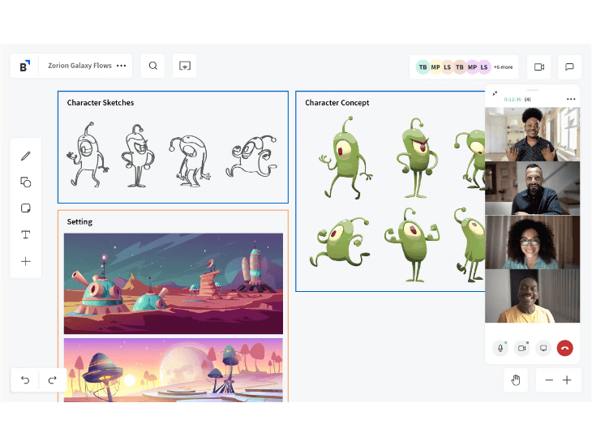The width and height of the screenshot is (592, 446).
Task: Start presentation mode from top bar
Action: click(185, 66)
